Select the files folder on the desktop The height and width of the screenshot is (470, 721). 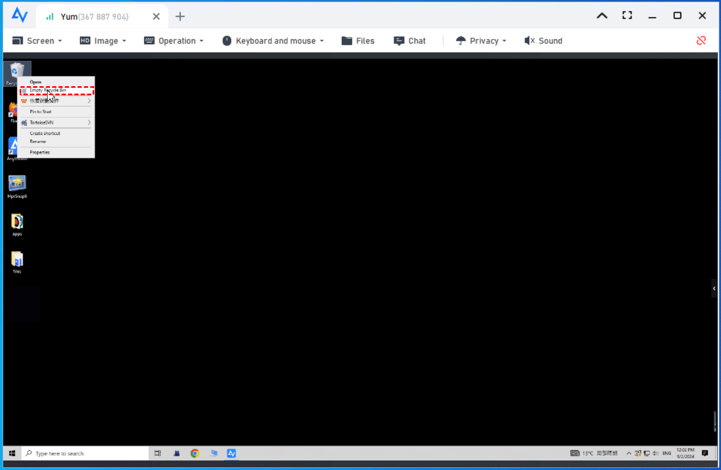[17, 262]
